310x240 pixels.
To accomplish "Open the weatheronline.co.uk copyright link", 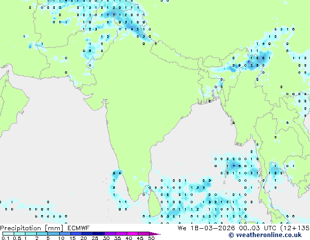I will (x=265, y=235).
